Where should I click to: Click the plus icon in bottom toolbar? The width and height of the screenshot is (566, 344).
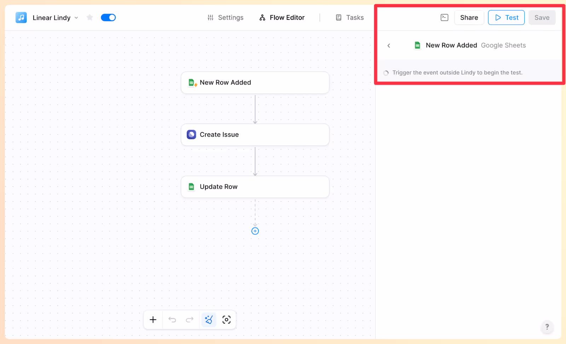coord(153,320)
